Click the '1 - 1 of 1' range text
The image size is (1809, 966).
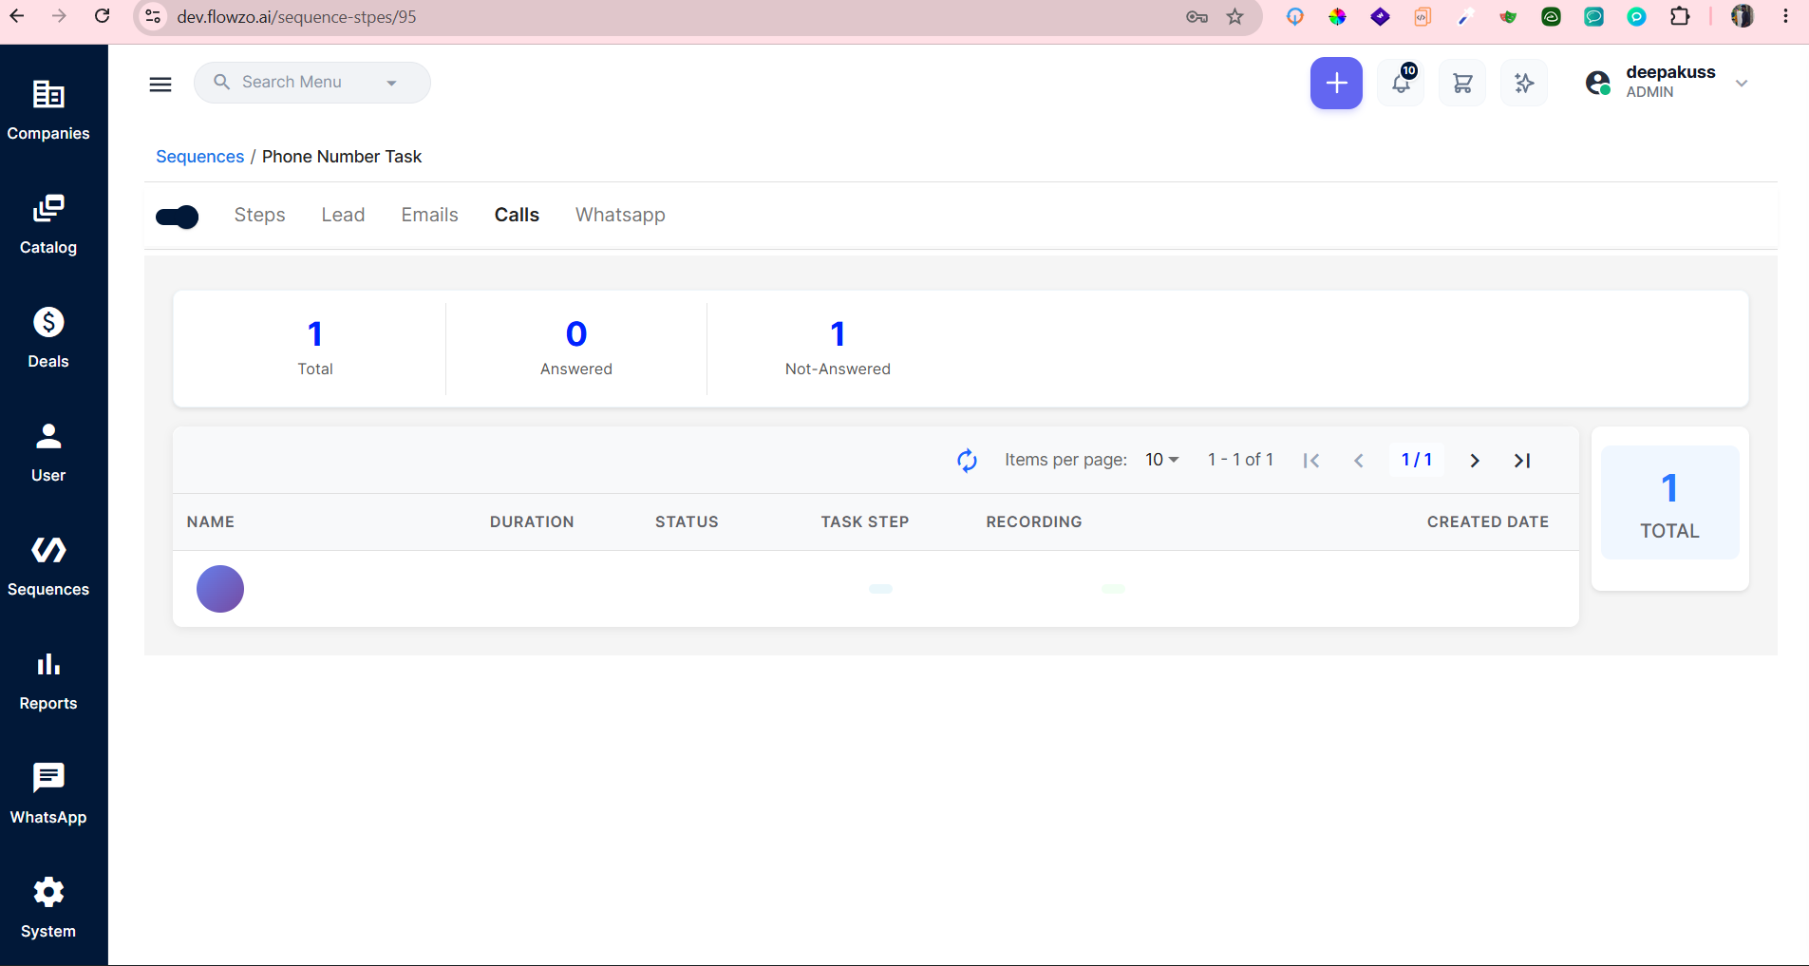(1240, 460)
